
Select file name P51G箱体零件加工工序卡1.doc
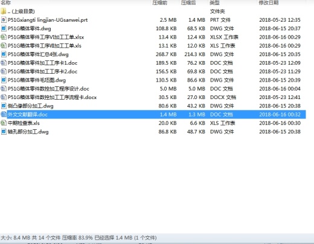click(x=42, y=63)
